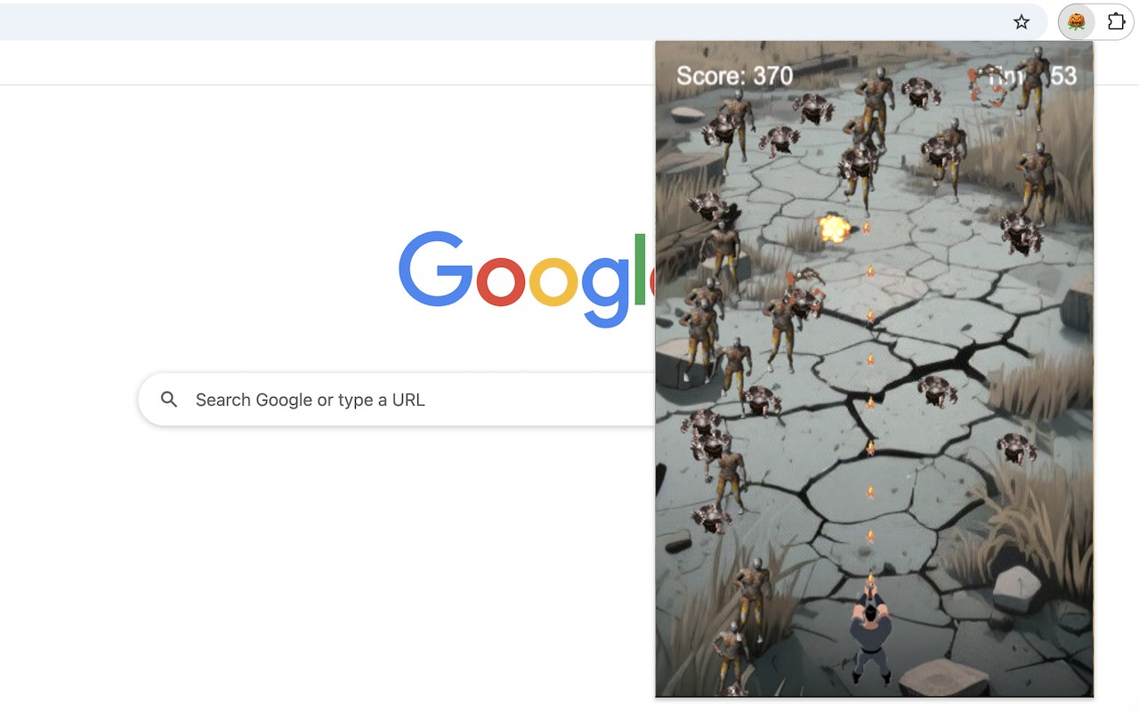Select the gunman player character
The image size is (1139, 712).
coord(869,635)
